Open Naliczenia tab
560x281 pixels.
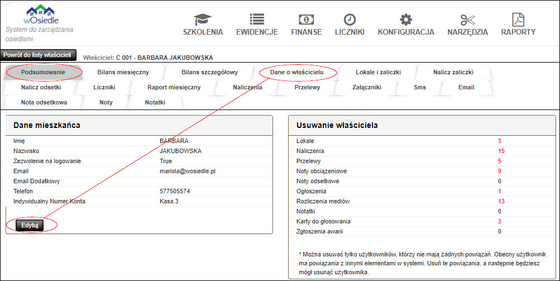pos(247,87)
